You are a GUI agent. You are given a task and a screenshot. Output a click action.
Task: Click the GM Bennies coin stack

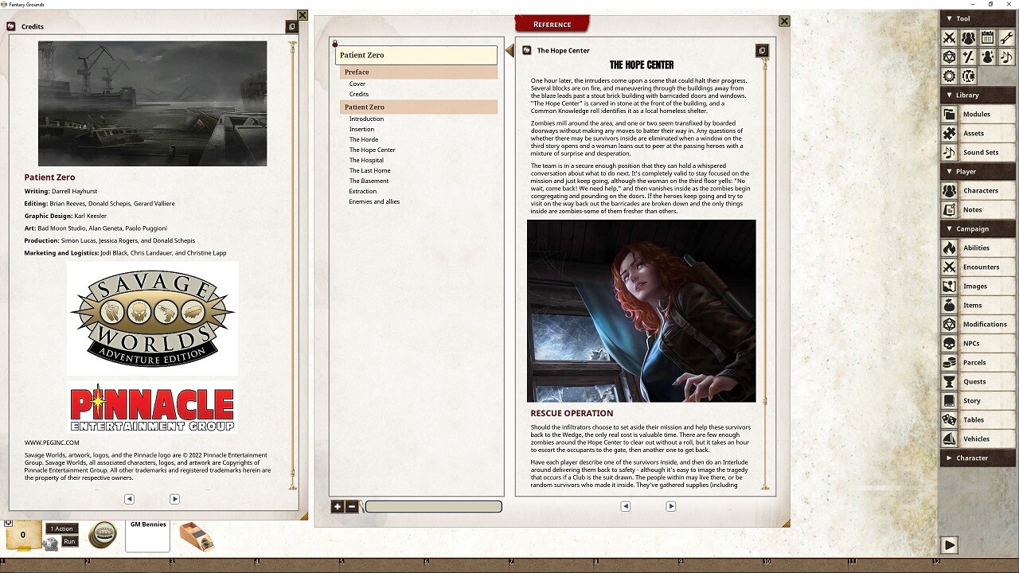click(x=103, y=534)
